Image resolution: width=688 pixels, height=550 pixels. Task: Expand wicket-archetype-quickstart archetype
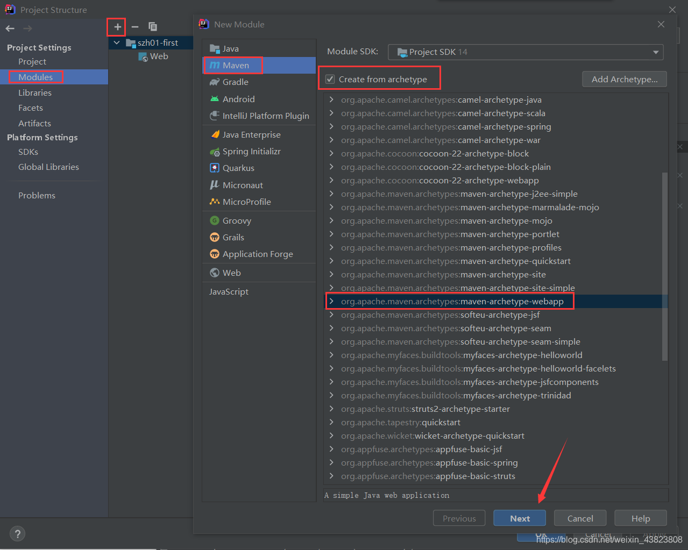click(331, 435)
